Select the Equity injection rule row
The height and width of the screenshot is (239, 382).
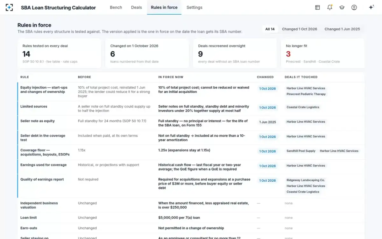tap(191, 91)
